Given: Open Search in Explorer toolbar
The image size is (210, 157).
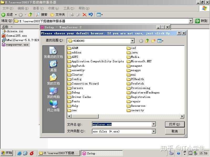Looking at the screenshot, I should (x=42, y=15).
